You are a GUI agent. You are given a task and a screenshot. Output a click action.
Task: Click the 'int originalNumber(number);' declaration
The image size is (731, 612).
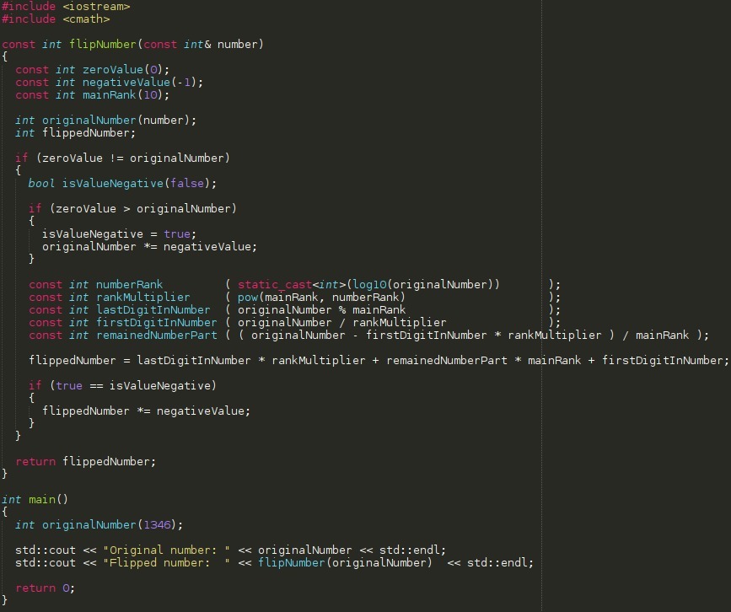pyautogui.click(x=106, y=121)
